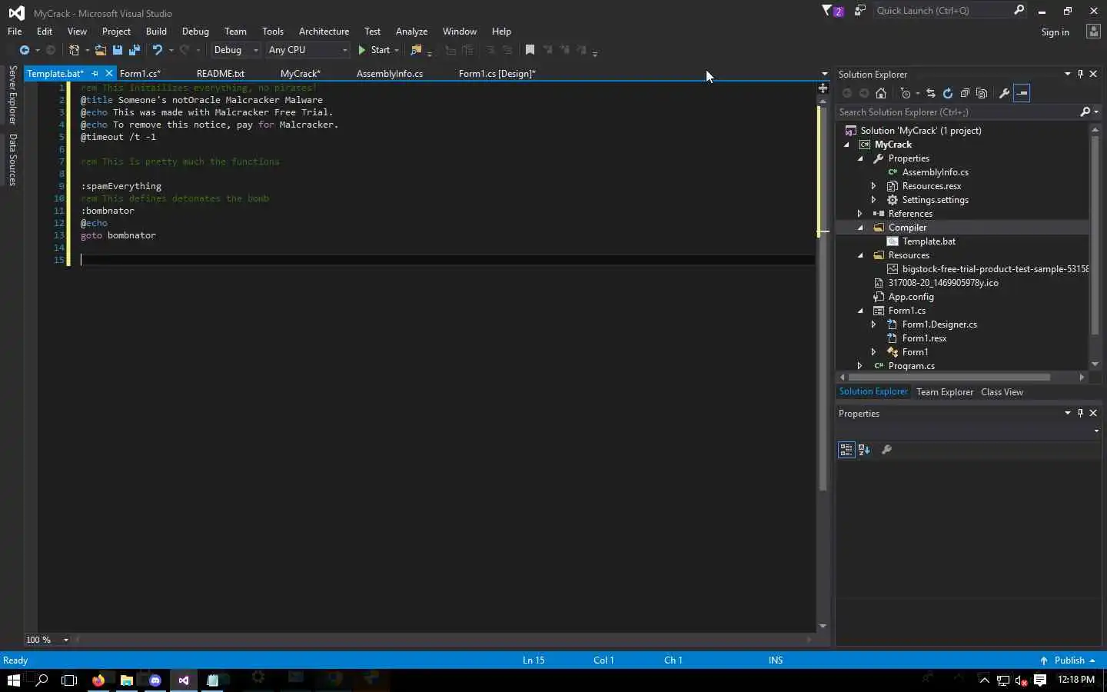Start debugging with the green Start button
The height and width of the screenshot is (692, 1107).
point(374,50)
